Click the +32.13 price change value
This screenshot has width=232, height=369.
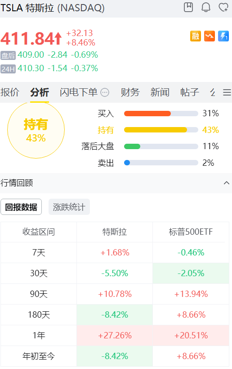[x=80, y=33]
